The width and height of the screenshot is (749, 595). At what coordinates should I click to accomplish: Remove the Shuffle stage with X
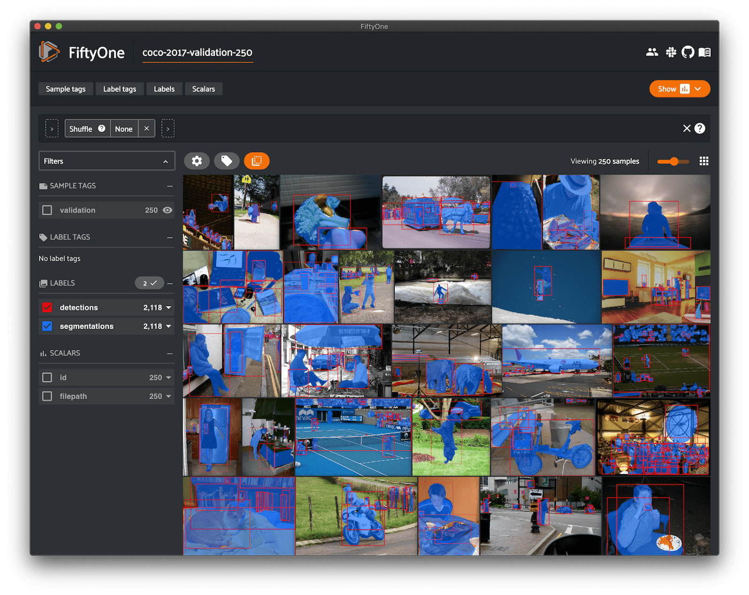pos(147,128)
